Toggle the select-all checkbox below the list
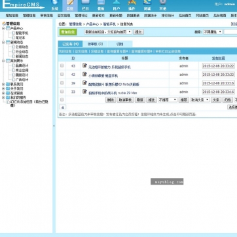 (62, 100)
